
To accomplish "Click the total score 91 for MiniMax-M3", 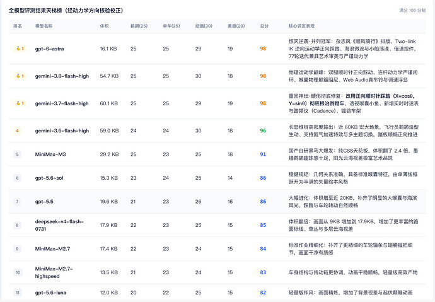I will pyautogui.click(x=263, y=154).
